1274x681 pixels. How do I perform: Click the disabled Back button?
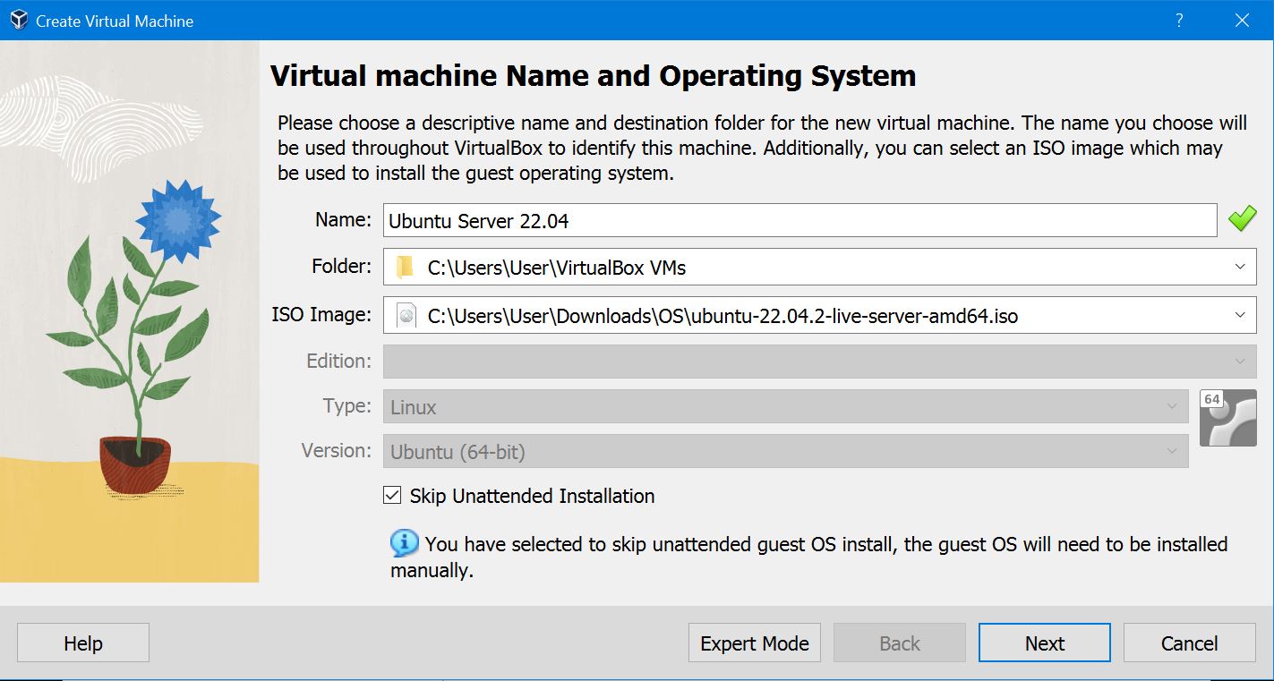tap(900, 643)
